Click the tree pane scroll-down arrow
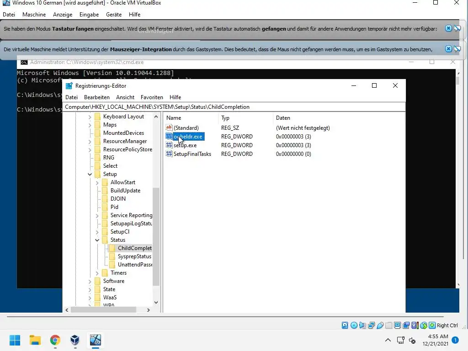 156,303
